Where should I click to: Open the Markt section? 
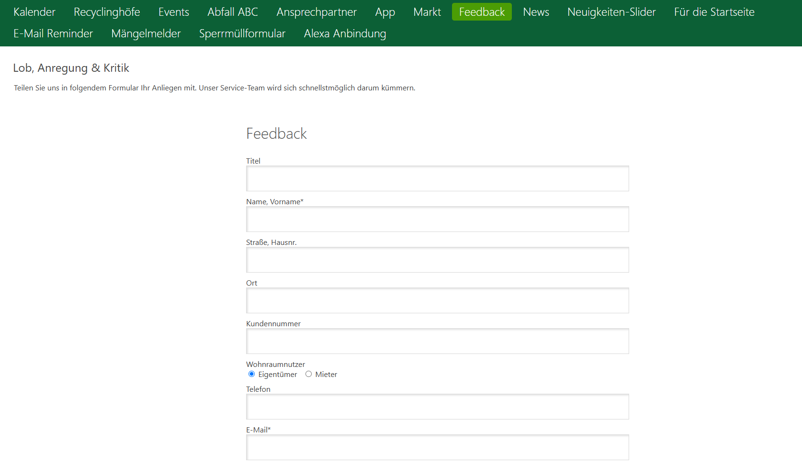pos(427,12)
